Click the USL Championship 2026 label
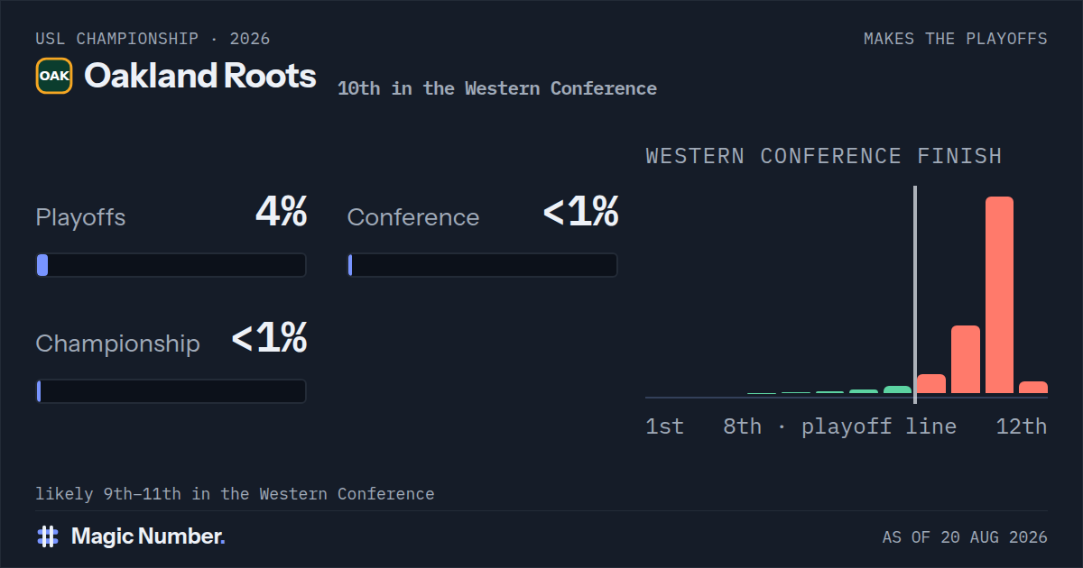The image size is (1083, 568). [x=153, y=39]
